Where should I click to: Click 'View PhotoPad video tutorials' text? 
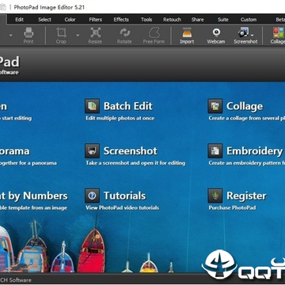click(122, 208)
